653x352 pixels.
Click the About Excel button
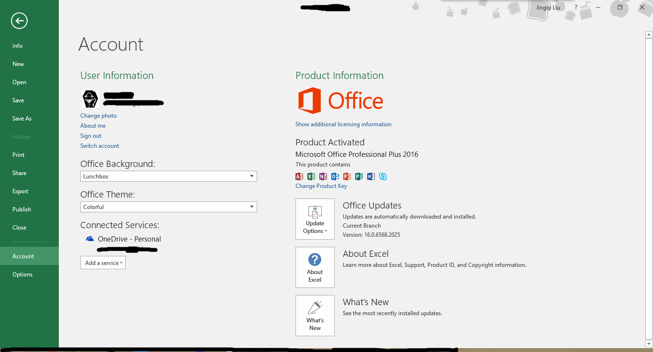[315, 267]
